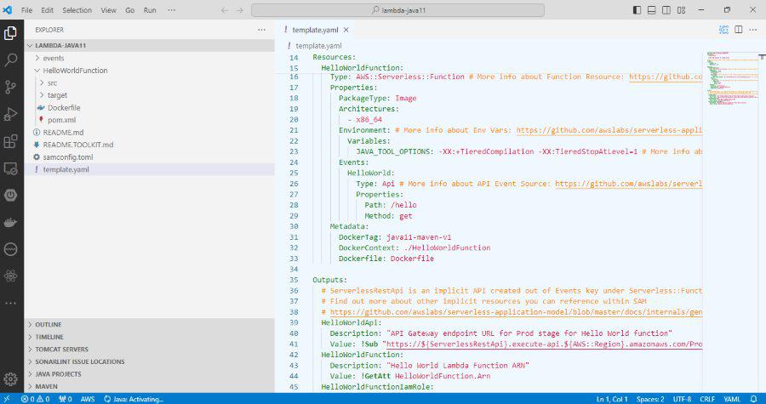
Task: Open the Go menu
Action: coord(130,10)
